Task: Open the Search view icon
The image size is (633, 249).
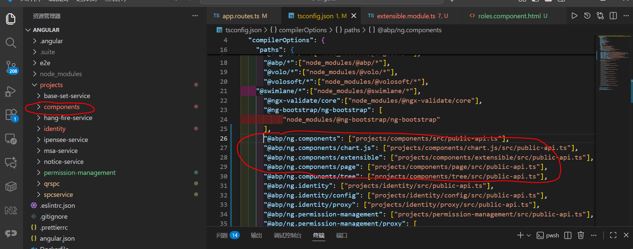Action: coord(11,43)
